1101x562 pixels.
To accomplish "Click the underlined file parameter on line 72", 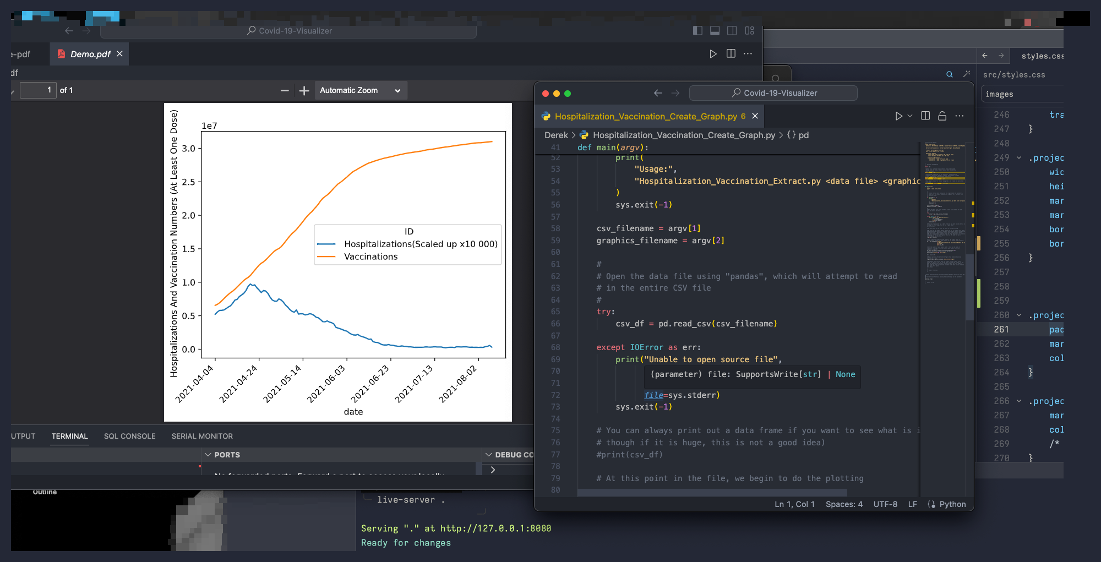I will pyautogui.click(x=653, y=395).
